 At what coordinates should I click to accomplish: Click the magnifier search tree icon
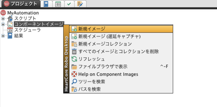pos(74,82)
